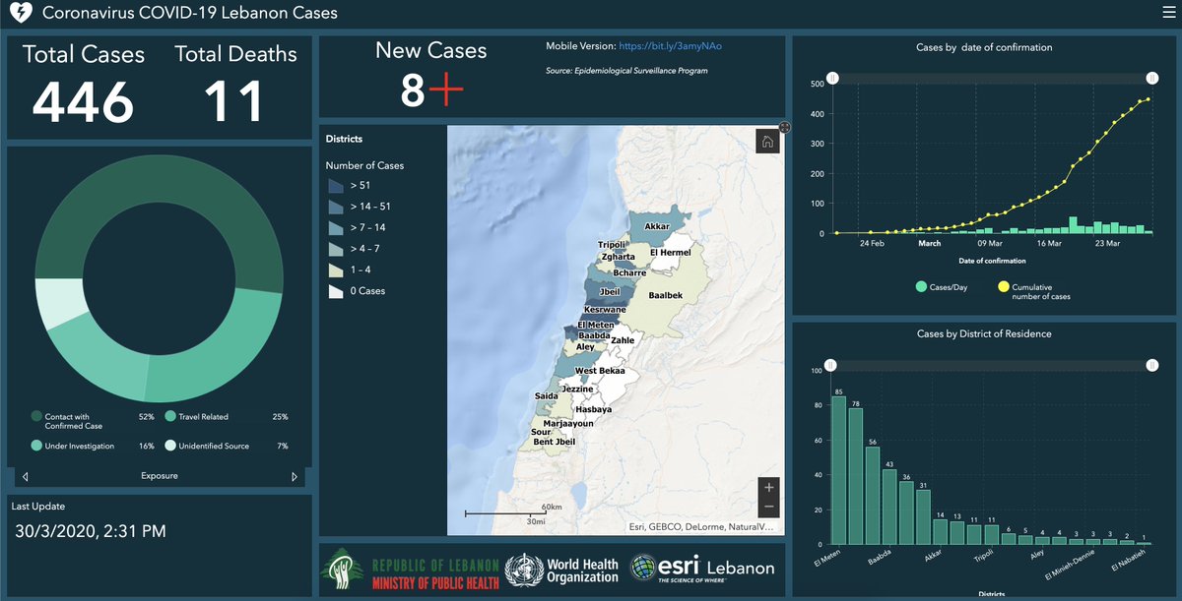Reset map to default home extent
Screen dimensions: 1182x601
tap(767, 142)
